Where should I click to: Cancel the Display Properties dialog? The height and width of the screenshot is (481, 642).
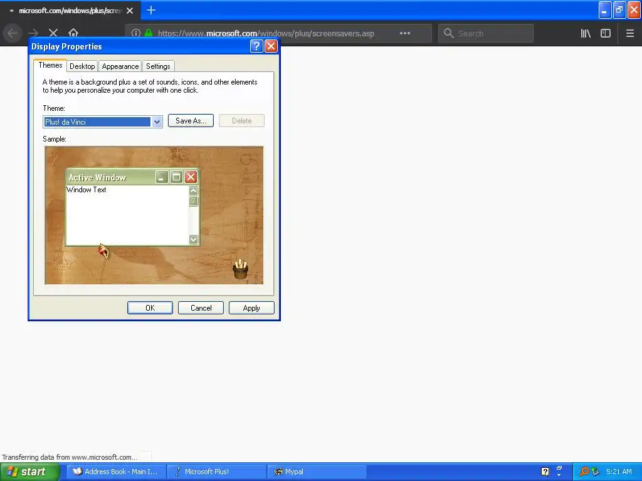tap(201, 308)
